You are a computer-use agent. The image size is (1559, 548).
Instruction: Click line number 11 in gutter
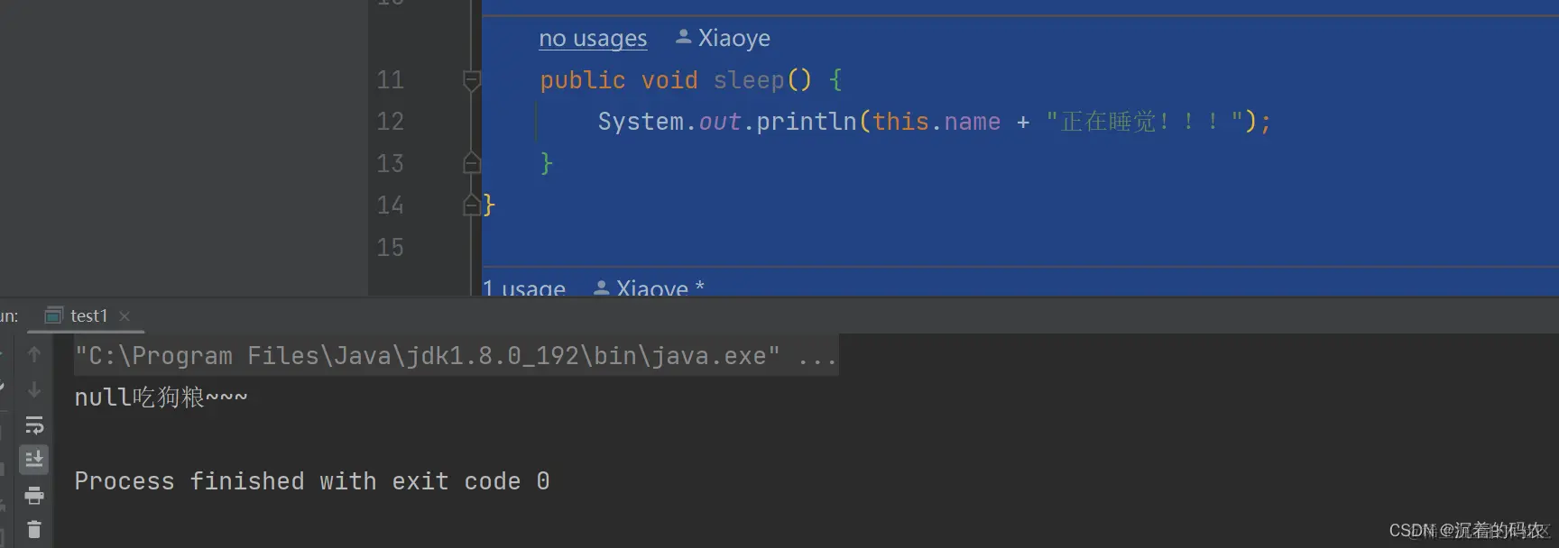[390, 80]
